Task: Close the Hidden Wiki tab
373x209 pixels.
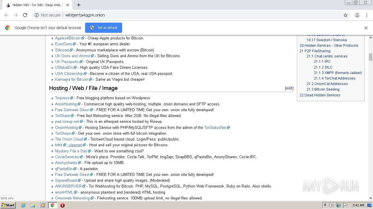Action: pos(68,5)
